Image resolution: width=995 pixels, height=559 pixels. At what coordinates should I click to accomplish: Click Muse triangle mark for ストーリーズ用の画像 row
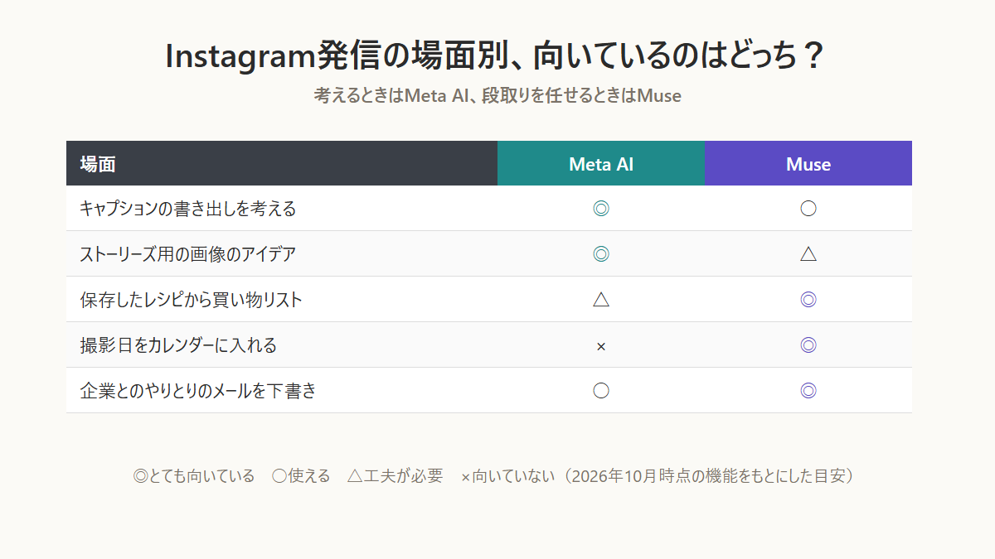click(x=808, y=254)
